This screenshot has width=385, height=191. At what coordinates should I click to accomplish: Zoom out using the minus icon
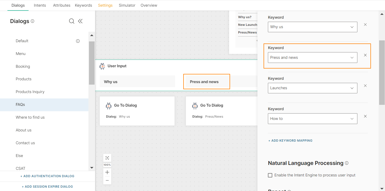107,180
